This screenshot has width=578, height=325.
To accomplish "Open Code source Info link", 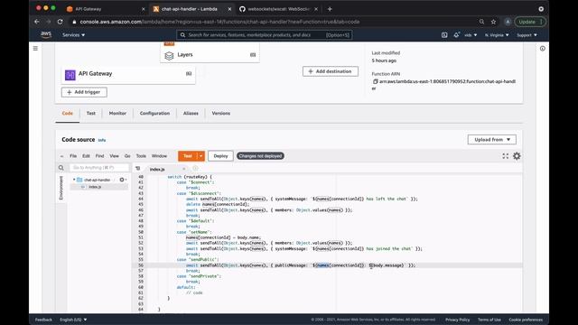I will point(102,140).
